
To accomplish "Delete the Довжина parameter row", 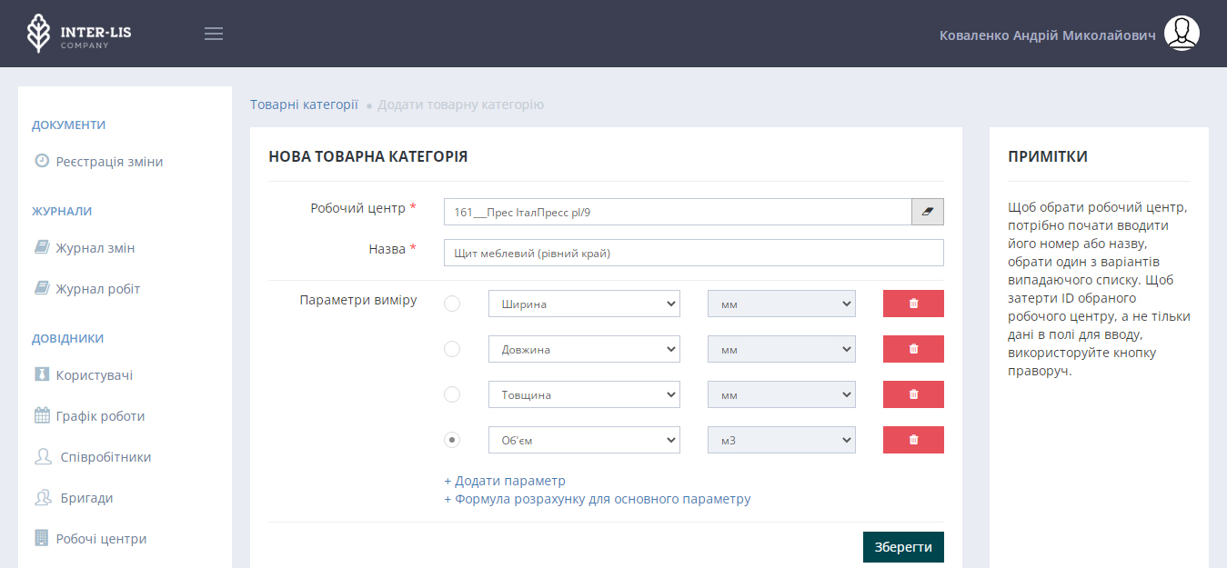I will pyautogui.click(x=913, y=349).
